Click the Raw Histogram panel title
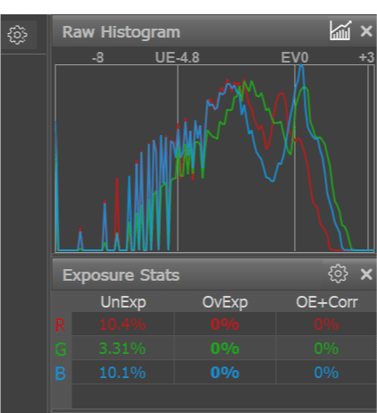Screen dimensions: 377x413 [x=121, y=32]
